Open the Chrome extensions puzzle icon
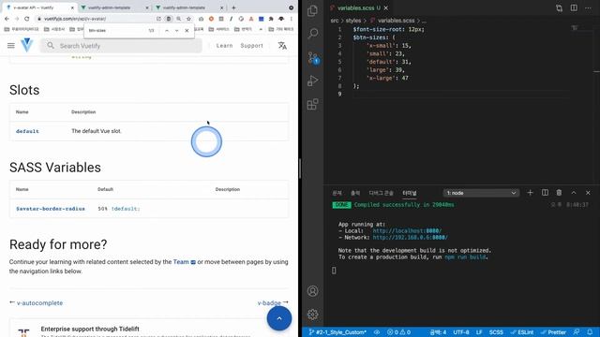This screenshot has height=337, width=600. 271,19
